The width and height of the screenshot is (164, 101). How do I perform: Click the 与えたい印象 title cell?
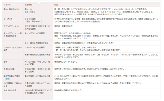pos(13,70)
